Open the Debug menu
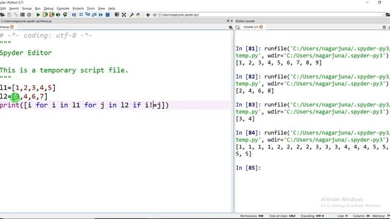The width and height of the screenshot is (390, 219). click(49, 9)
